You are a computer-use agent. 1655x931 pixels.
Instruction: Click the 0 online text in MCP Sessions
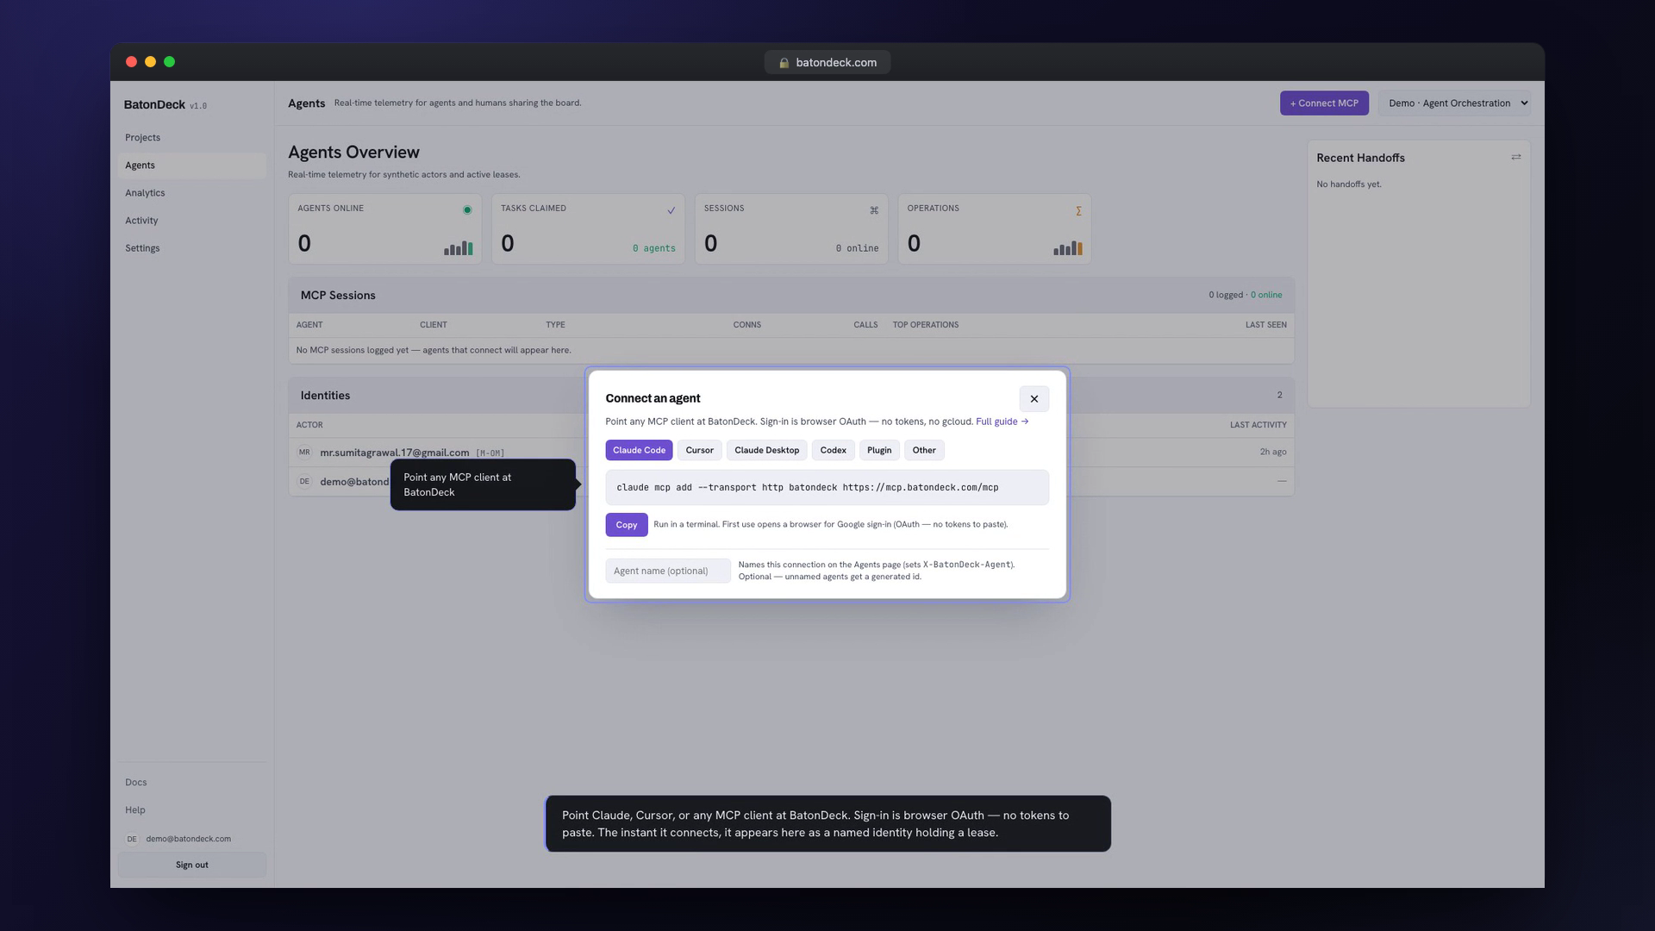pyautogui.click(x=1266, y=295)
